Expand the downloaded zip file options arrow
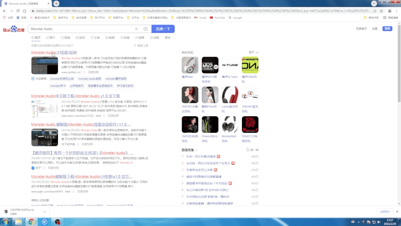401x226 pixels. coord(44,212)
